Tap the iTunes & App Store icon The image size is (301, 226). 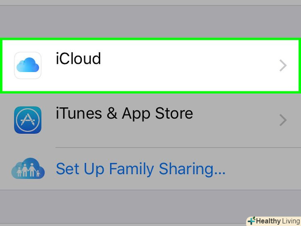click(27, 120)
